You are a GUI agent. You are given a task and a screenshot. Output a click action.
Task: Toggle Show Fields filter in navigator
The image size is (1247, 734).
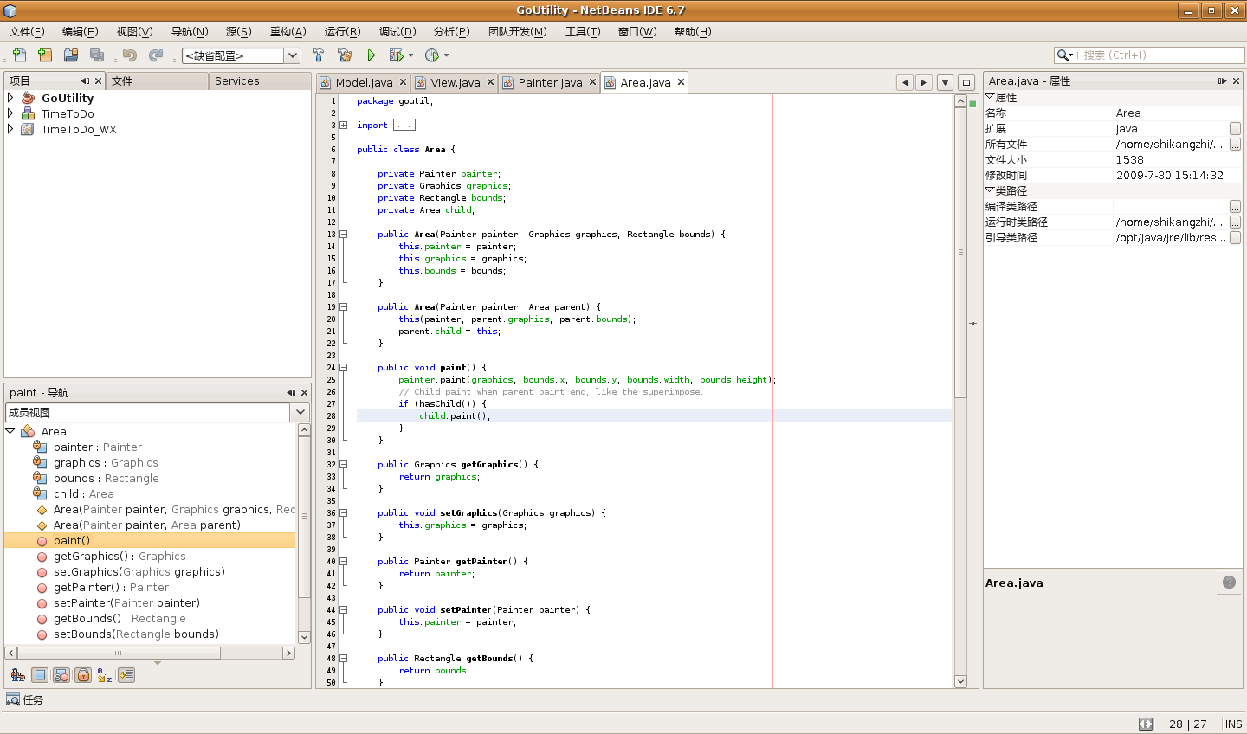40,675
